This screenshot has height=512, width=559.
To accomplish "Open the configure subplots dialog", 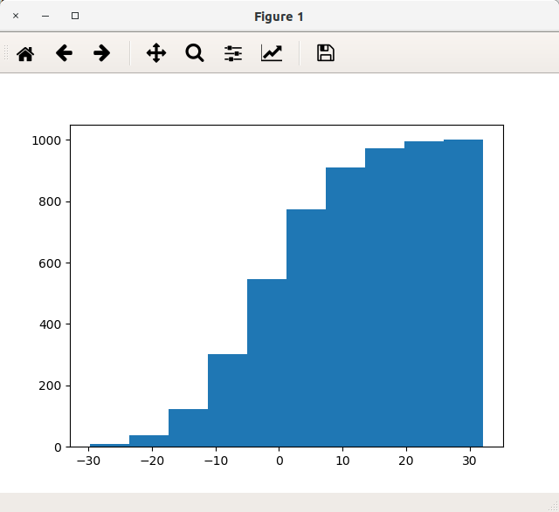I will tap(233, 53).
